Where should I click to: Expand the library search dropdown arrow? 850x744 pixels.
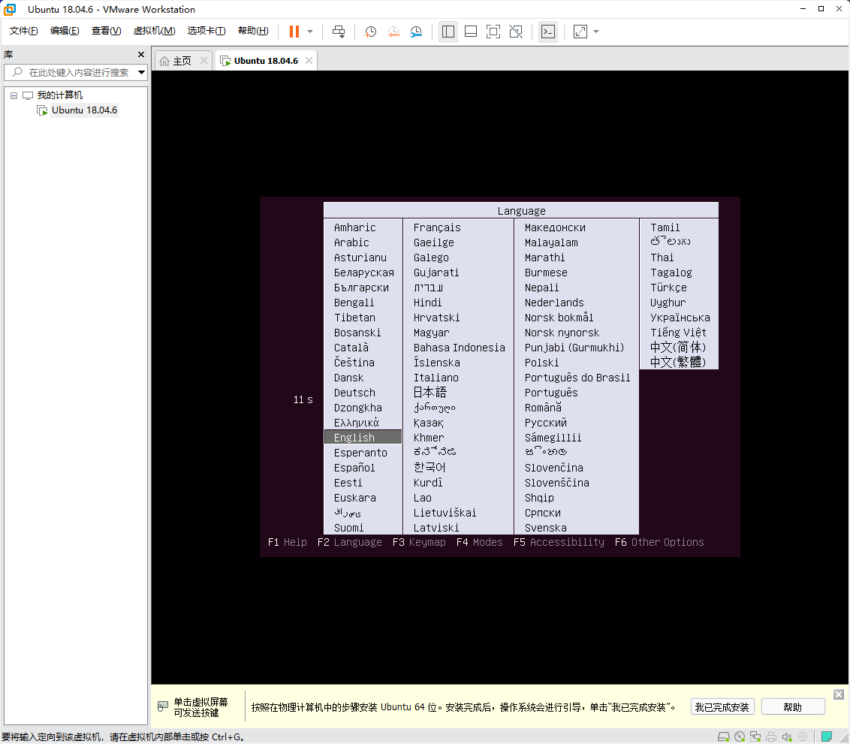(x=141, y=72)
